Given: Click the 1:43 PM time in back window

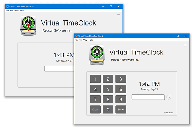Looking at the screenshot, I should (x=64, y=55).
